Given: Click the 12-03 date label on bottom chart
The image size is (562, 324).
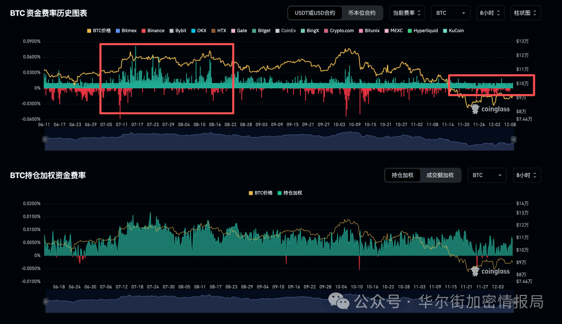Looking at the screenshot, I should coord(498,287).
